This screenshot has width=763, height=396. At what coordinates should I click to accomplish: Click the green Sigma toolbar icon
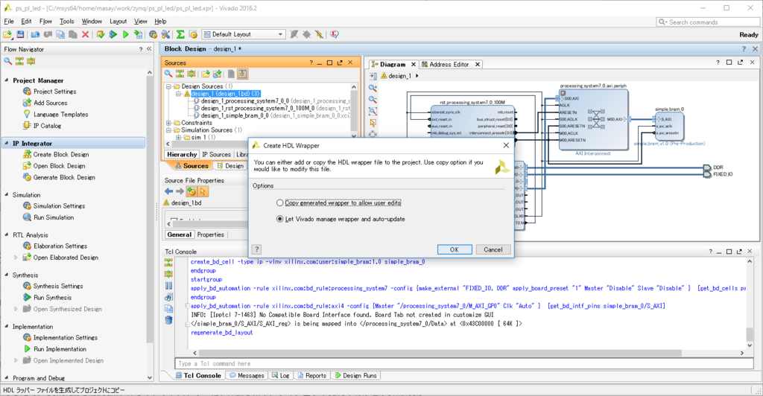(180, 34)
